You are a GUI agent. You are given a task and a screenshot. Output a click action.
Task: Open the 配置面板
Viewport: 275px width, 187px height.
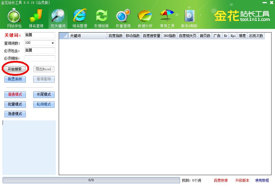click(x=15, y=79)
